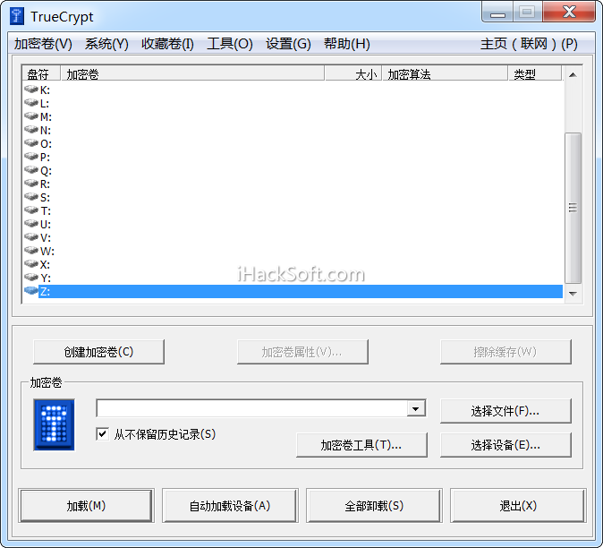Click drive list scrollbar down arrow

573,294
